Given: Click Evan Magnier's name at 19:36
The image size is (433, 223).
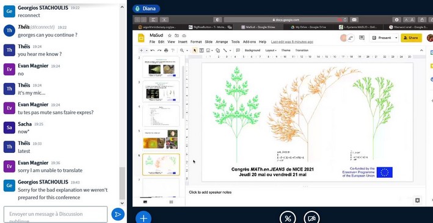Looking at the screenshot, I should pos(33,163).
